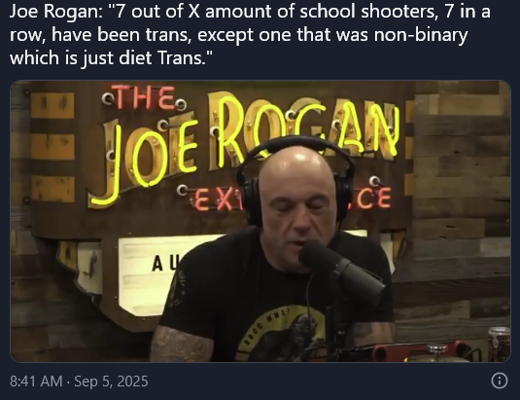
Task: Click the black podcast microphone
Action: click(x=341, y=270)
